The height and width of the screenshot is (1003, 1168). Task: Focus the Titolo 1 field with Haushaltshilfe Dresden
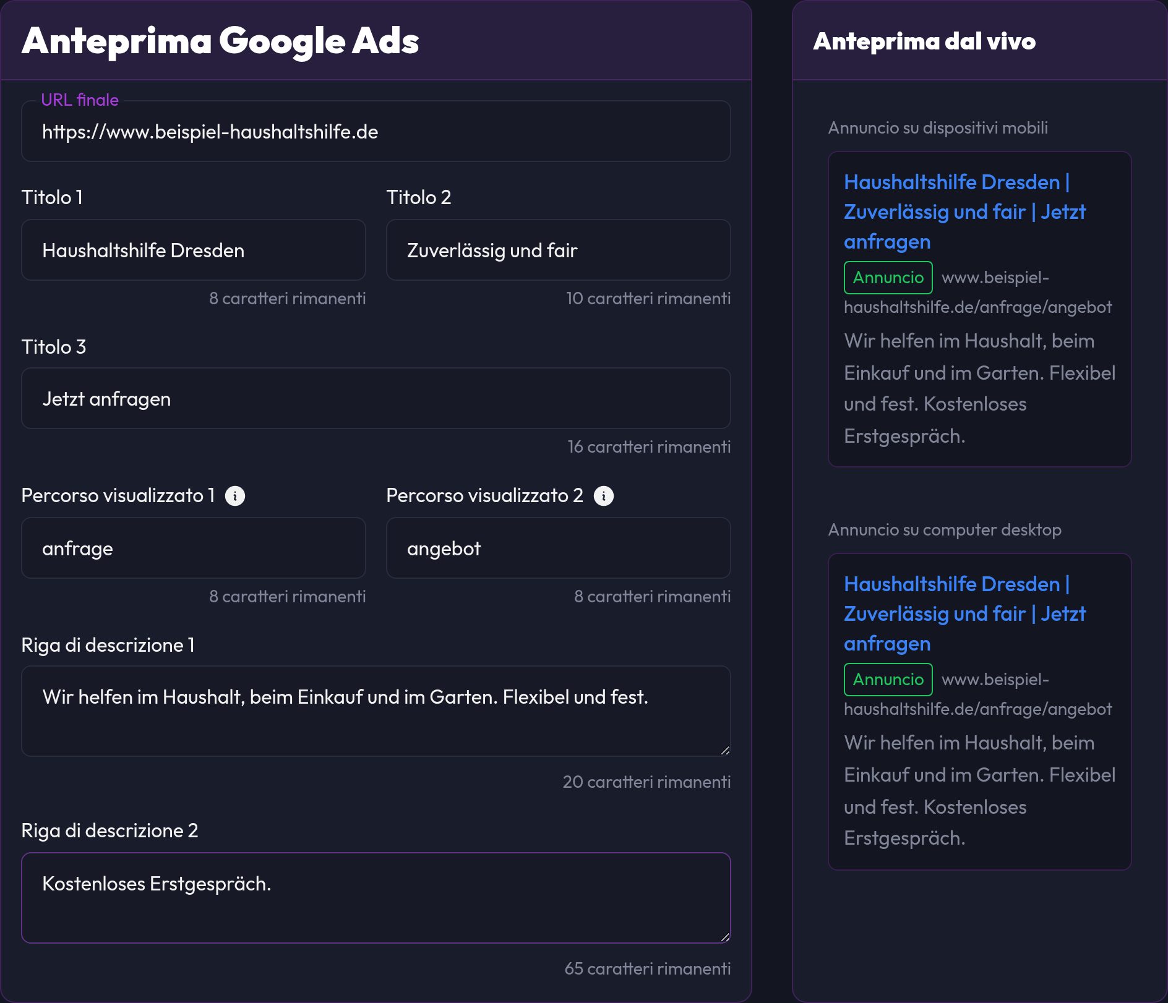tap(194, 250)
